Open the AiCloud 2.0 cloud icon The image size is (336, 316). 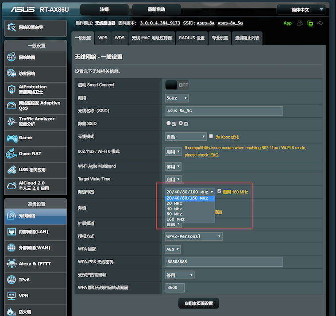pos(12,185)
